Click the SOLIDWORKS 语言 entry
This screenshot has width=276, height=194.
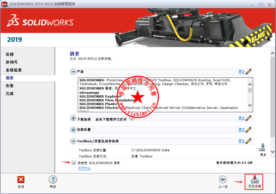[x=108, y=88]
